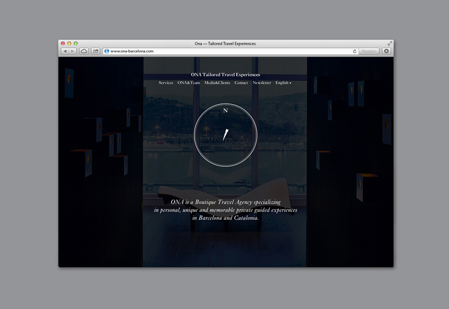Open the Media&Clients menu link
The width and height of the screenshot is (449, 309).
pyautogui.click(x=217, y=83)
